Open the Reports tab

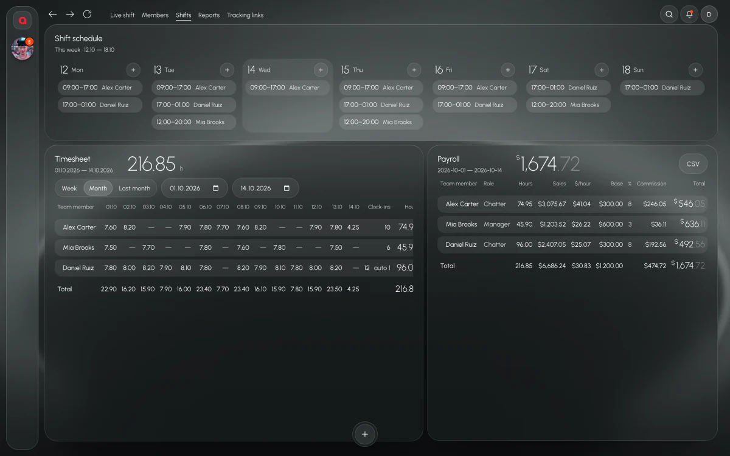pyautogui.click(x=209, y=15)
